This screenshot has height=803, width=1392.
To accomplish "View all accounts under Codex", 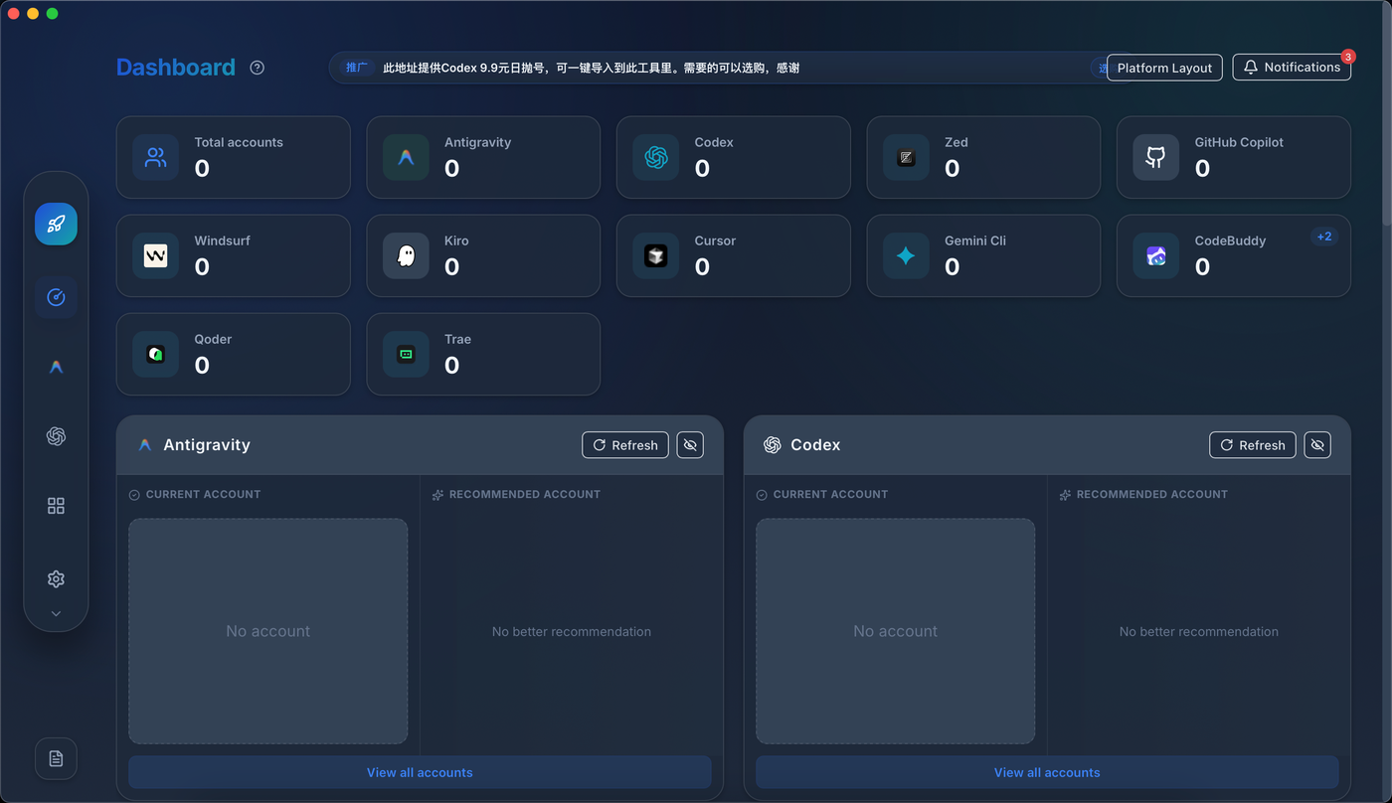I will click(1047, 772).
